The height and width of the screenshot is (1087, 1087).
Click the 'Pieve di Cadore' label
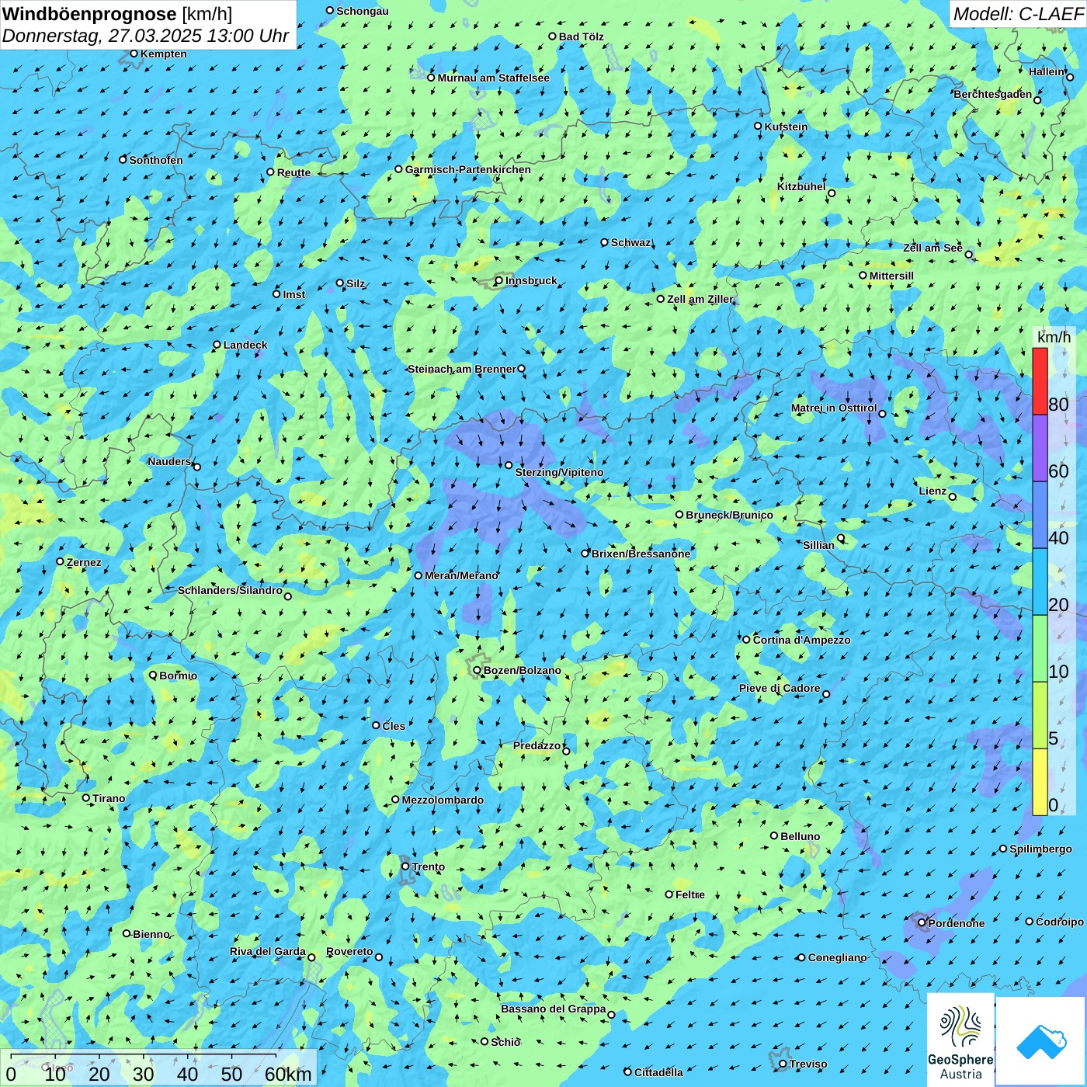[779, 688]
